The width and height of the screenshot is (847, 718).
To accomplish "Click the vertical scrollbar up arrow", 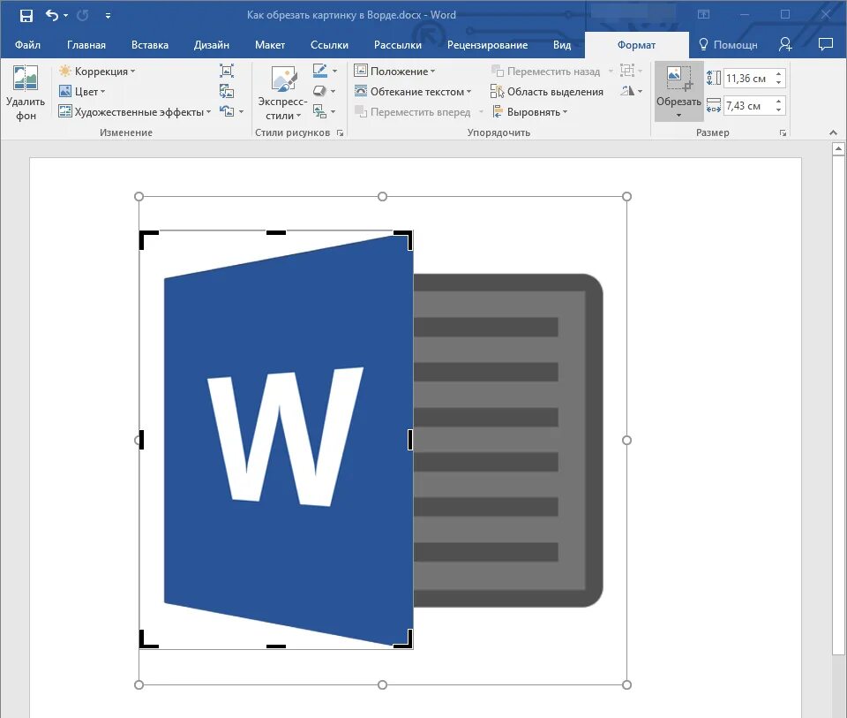I will [x=838, y=148].
